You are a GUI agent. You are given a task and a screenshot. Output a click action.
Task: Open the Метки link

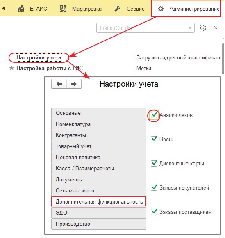144,68
